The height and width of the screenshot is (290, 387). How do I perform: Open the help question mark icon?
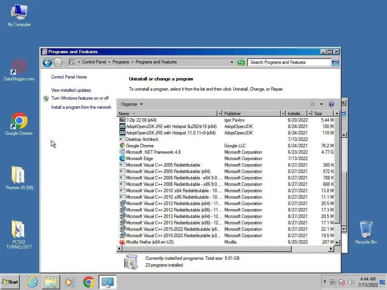[331, 104]
